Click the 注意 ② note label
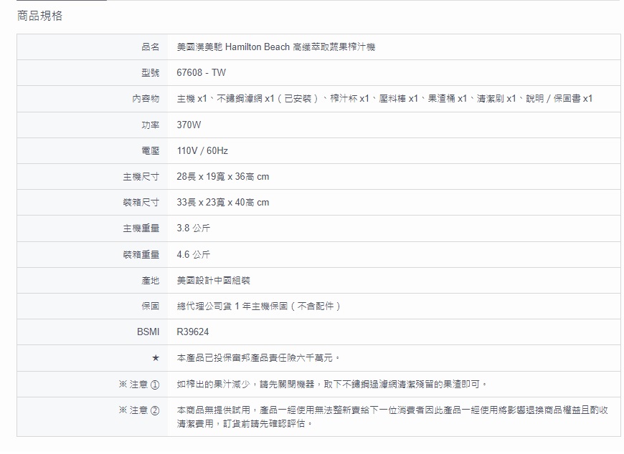 pyautogui.click(x=138, y=410)
